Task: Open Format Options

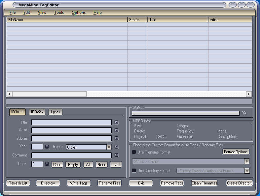Action: click(x=236, y=152)
